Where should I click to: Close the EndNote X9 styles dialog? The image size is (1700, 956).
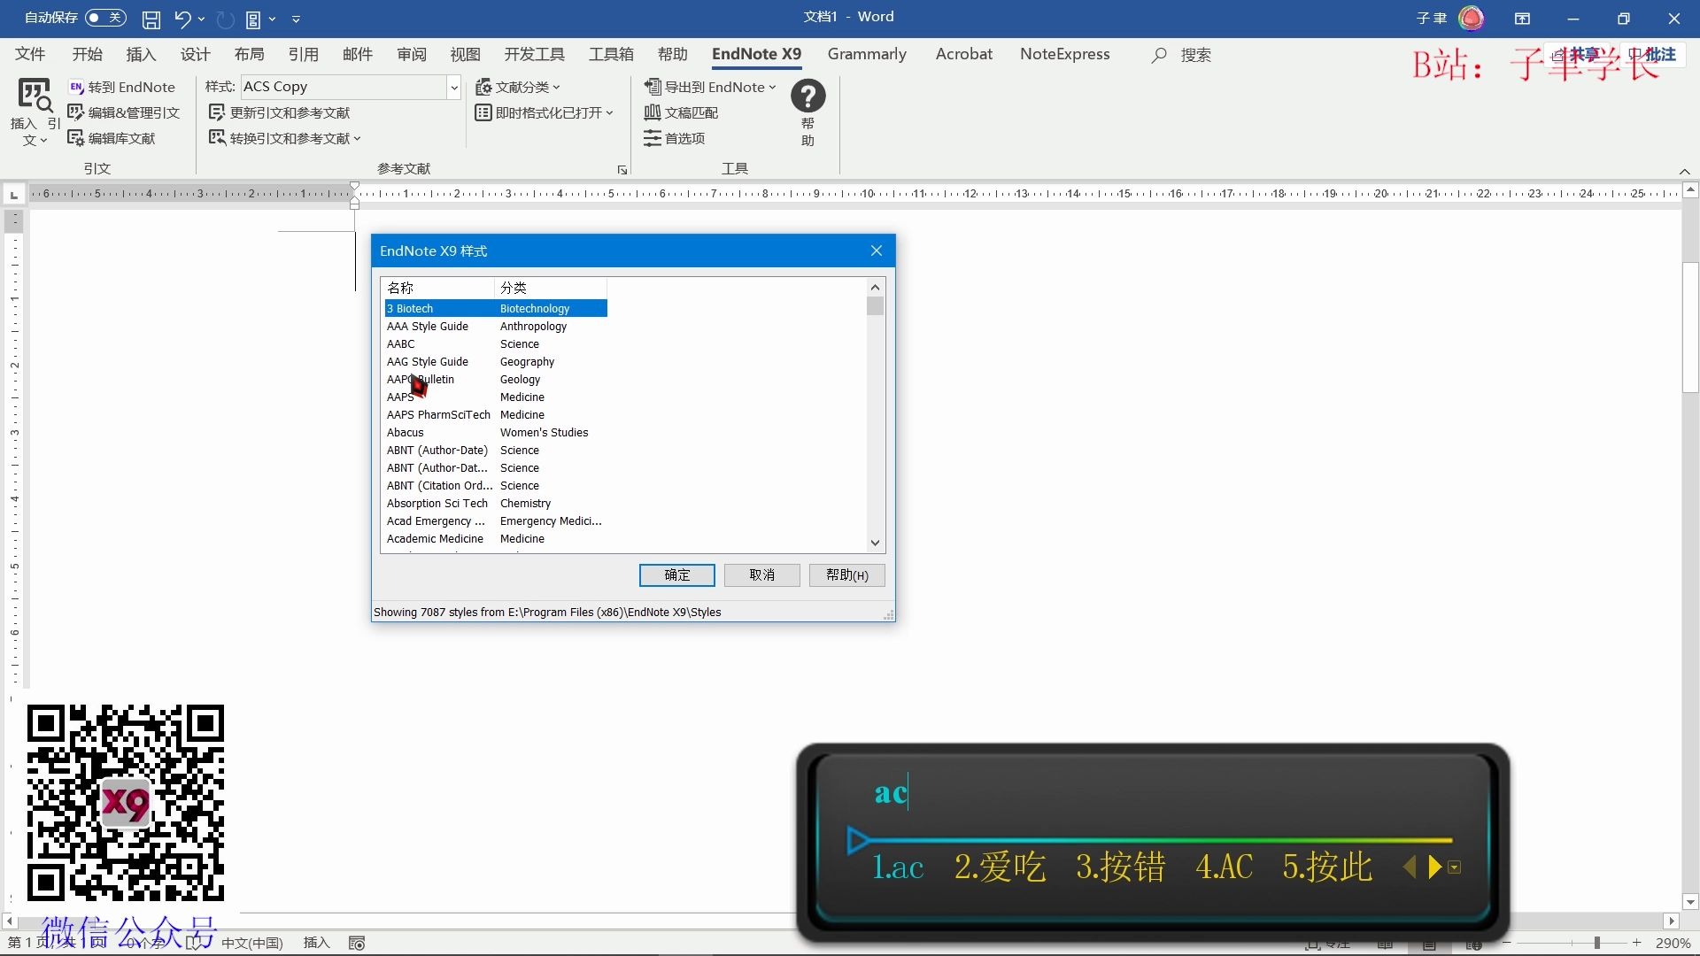pyautogui.click(x=877, y=251)
